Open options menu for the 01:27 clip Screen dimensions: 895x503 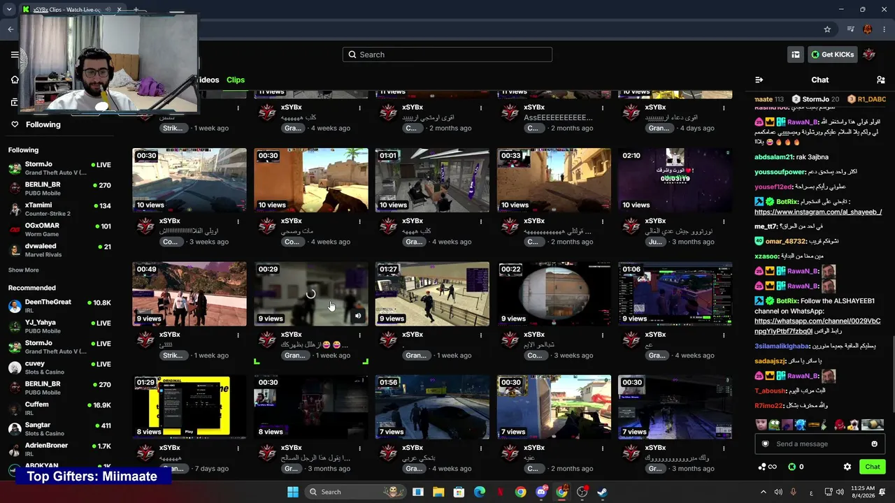[x=481, y=335]
